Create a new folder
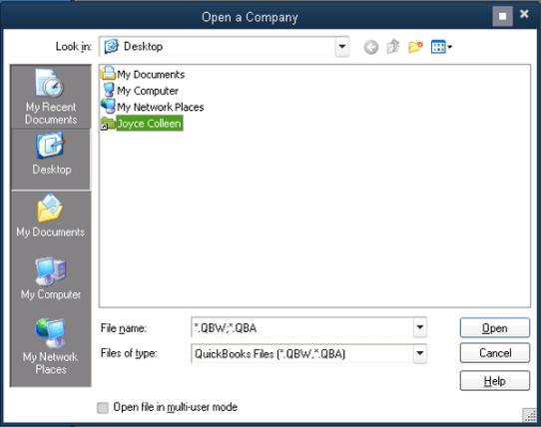Image resolution: width=541 pixels, height=427 pixels. (415, 47)
